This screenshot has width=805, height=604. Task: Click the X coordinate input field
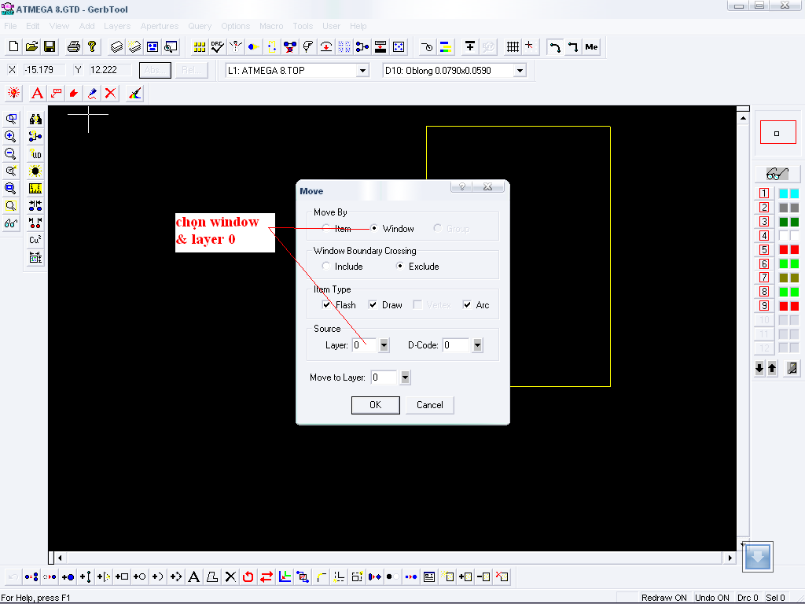point(44,70)
